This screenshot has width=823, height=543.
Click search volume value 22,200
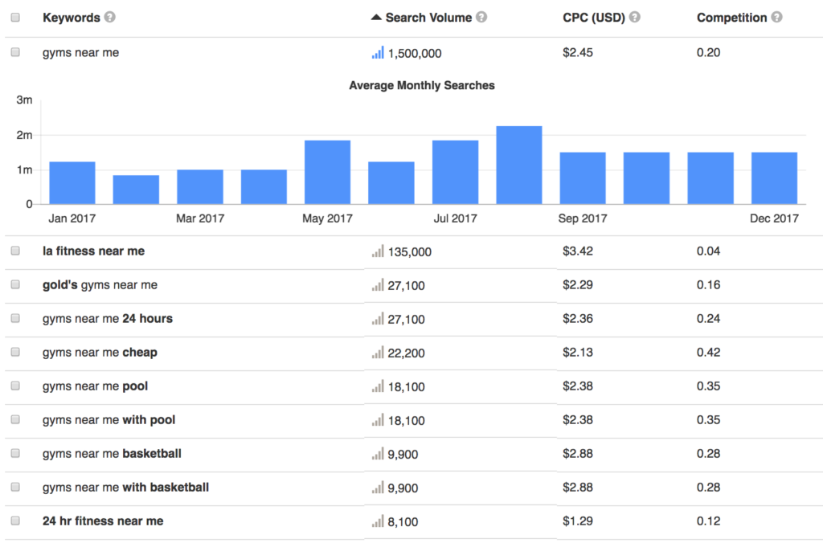point(406,353)
